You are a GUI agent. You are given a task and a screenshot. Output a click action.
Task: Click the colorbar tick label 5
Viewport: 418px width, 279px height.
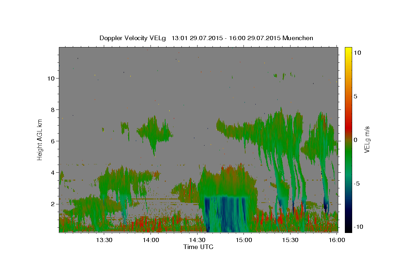(355, 96)
